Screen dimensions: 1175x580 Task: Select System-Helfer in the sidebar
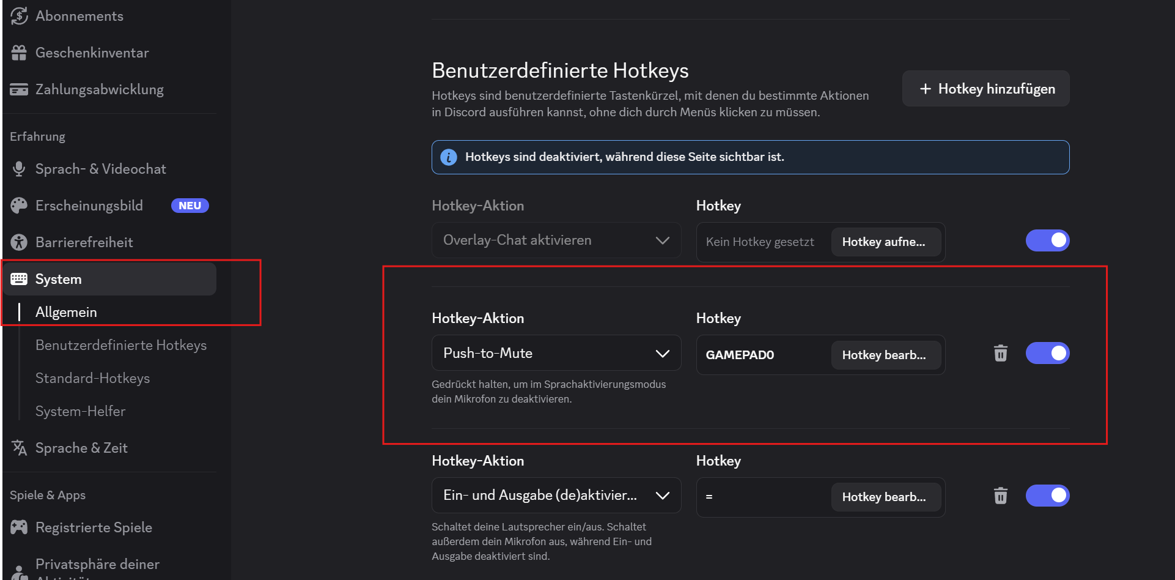pyautogui.click(x=80, y=411)
